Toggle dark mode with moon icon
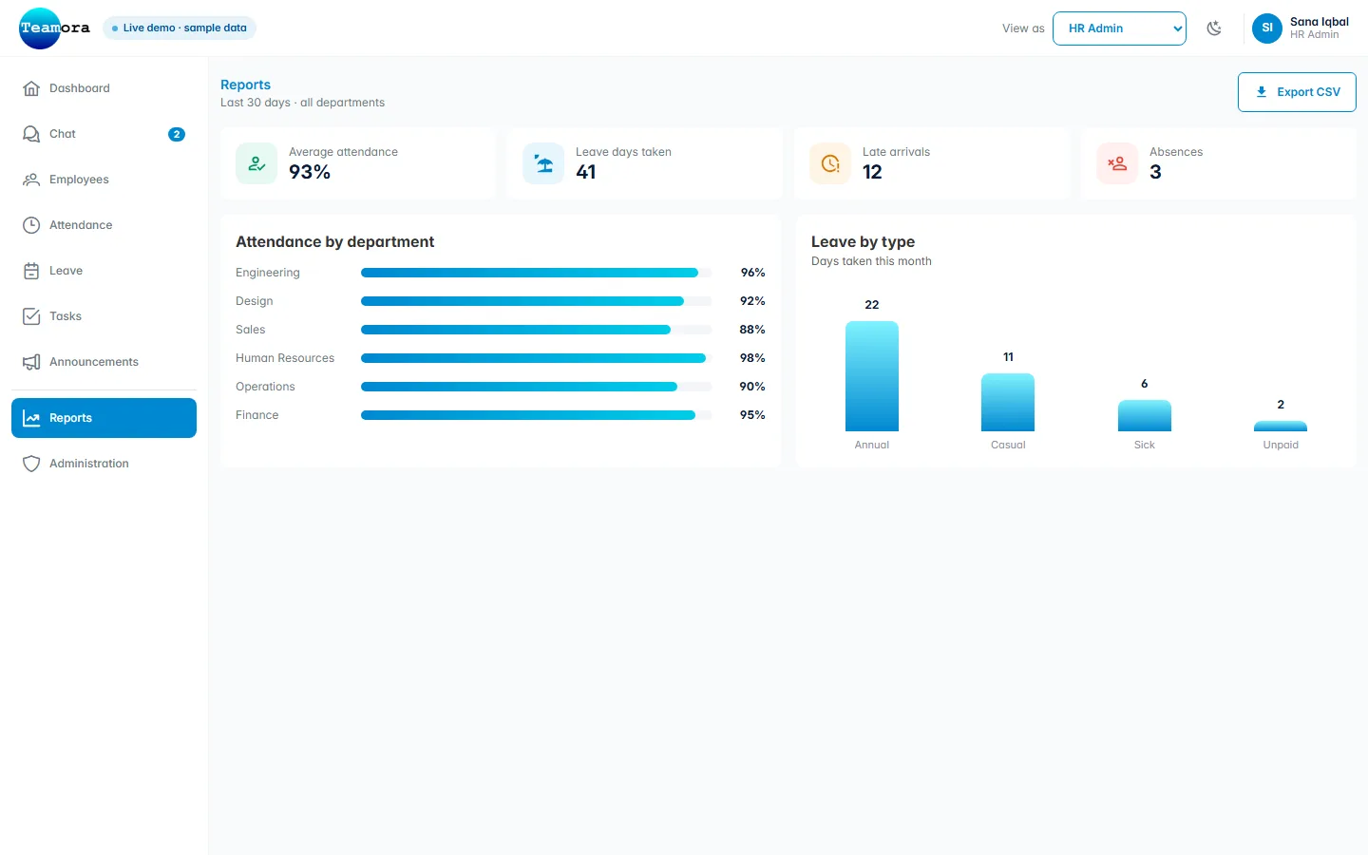The width and height of the screenshot is (1368, 855). [1214, 28]
